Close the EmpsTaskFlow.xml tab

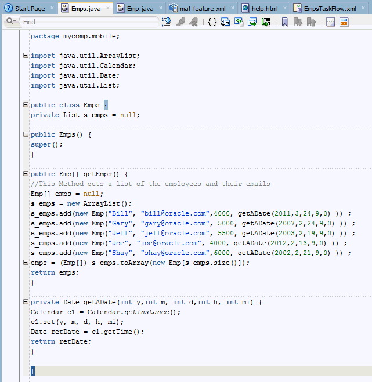[x=363, y=8]
